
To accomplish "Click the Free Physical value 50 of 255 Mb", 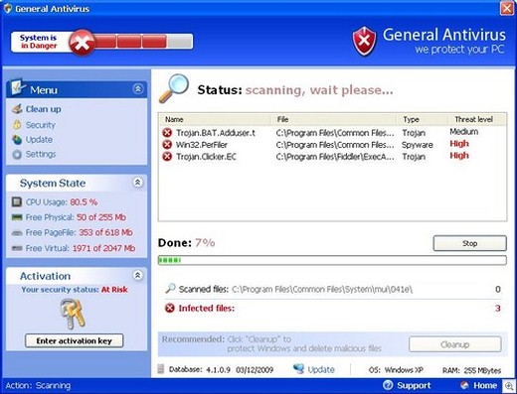I will click(x=101, y=217).
